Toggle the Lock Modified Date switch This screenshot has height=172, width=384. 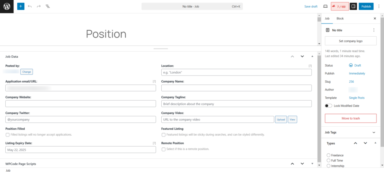[x=328, y=106]
